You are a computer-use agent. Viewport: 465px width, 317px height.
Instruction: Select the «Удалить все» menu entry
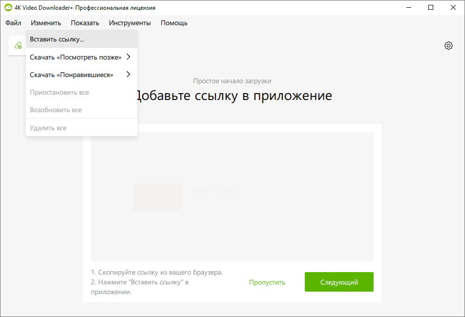coord(48,128)
